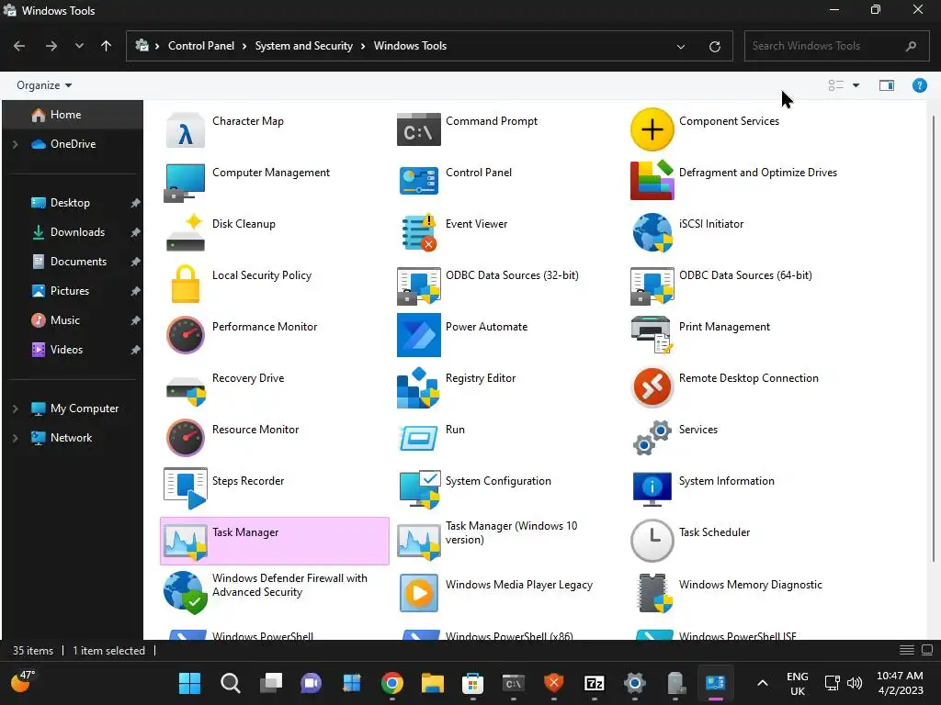This screenshot has width=941, height=705.
Task: Click the Windows Tools breadcrumb segment
Action: (410, 46)
